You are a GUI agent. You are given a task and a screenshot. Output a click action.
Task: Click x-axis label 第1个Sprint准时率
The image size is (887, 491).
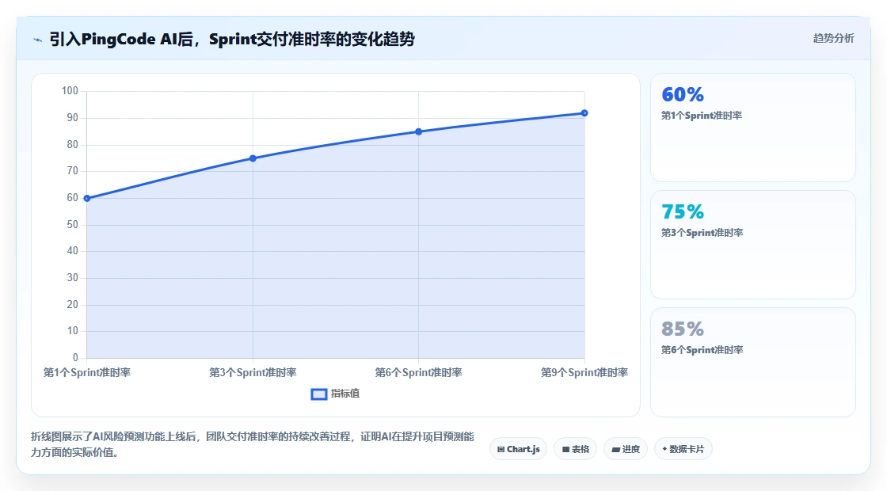pos(87,373)
